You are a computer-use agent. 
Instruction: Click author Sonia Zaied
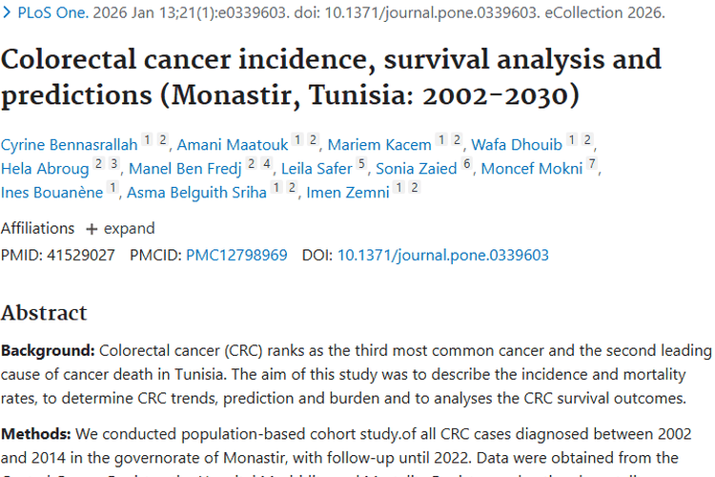click(418, 169)
